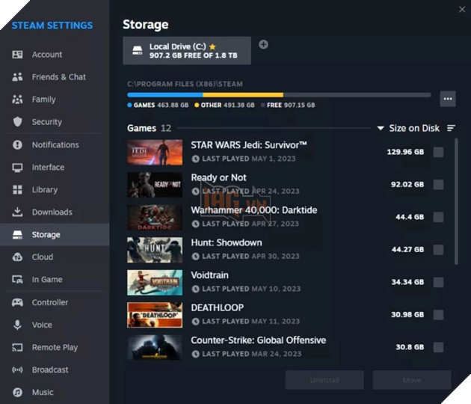Click the Hunt: Showdown title text
The image size is (471, 404).
coord(227,242)
